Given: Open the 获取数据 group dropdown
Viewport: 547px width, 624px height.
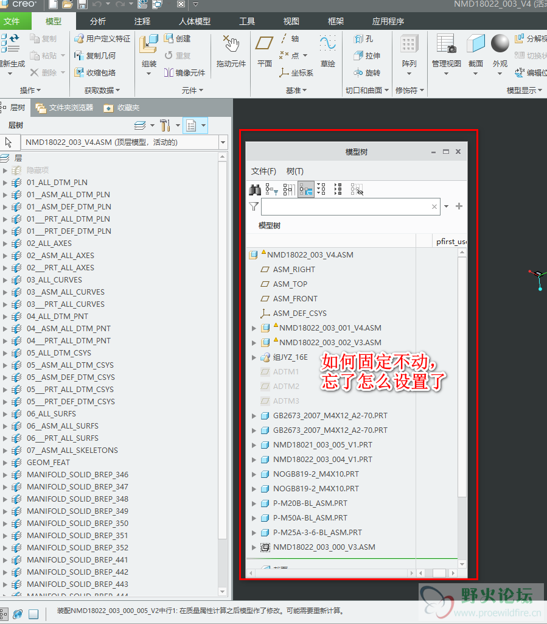Looking at the screenshot, I should 102,90.
